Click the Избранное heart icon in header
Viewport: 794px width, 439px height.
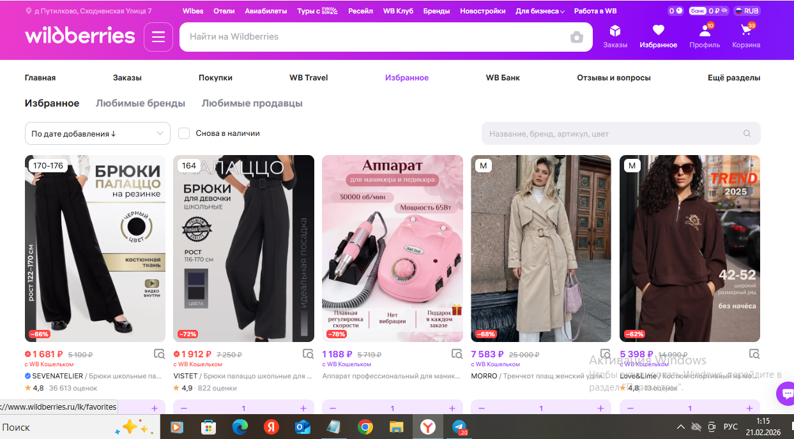659,30
